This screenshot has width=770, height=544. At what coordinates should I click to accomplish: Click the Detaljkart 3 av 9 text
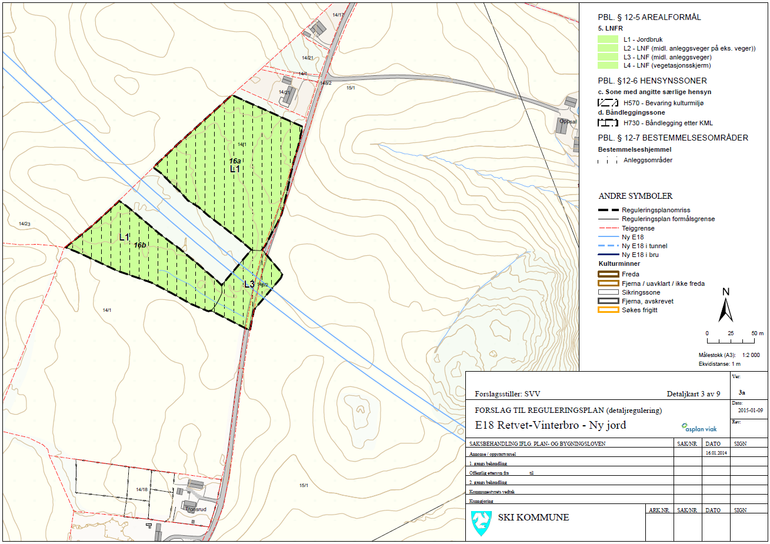693,394
